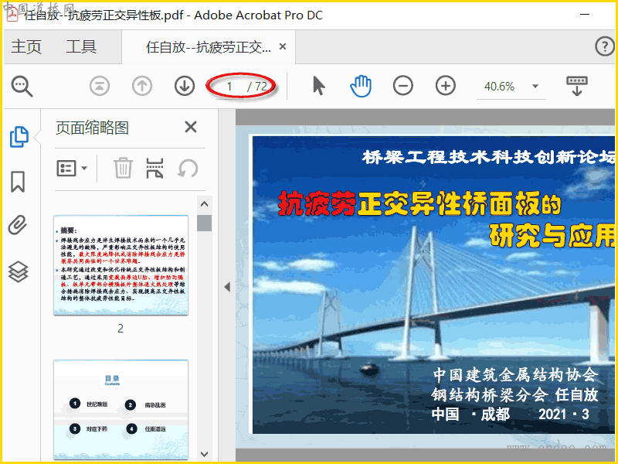Show next page with down arrow
Screen dimensions: 618x464
coord(185,86)
